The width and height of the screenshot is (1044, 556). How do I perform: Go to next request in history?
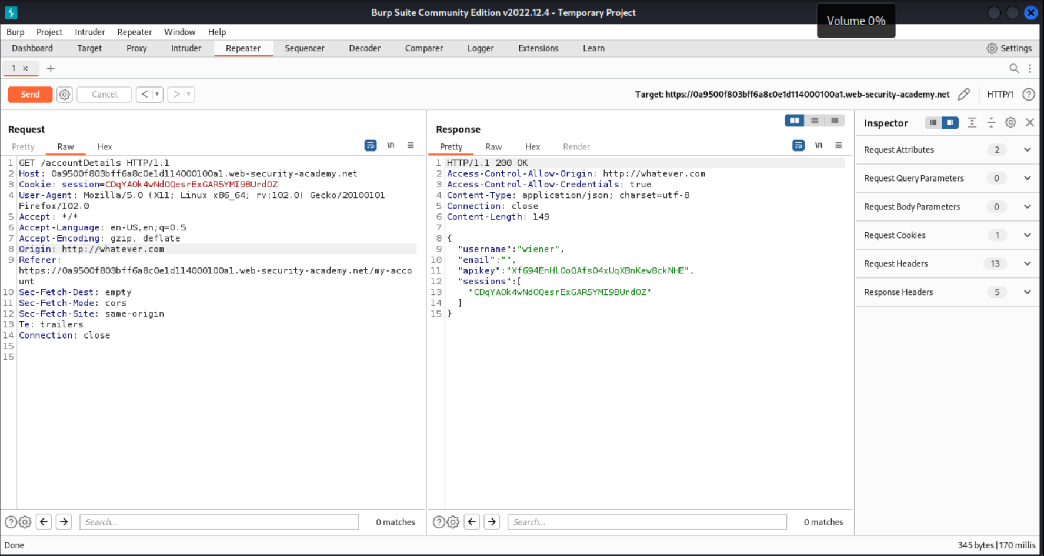click(x=176, y=94)
